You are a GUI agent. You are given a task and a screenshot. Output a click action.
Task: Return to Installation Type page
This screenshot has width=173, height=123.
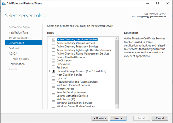19,32
